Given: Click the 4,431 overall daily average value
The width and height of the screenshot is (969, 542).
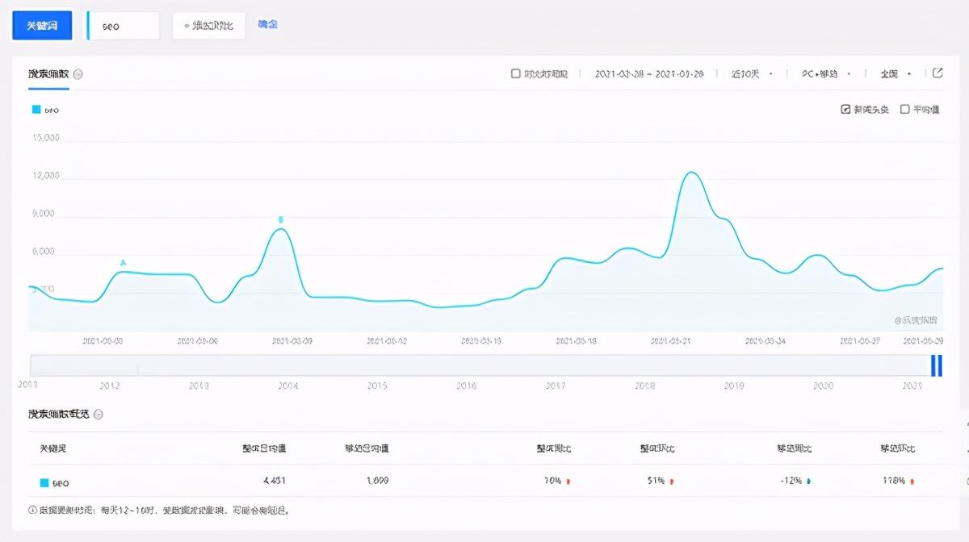Looking at the screenshot, I should (274, 481).
